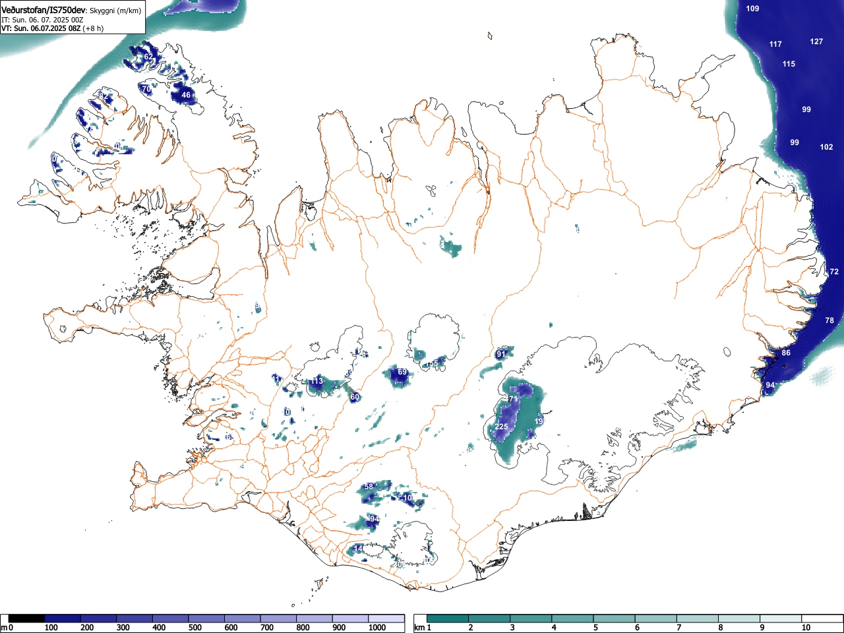
Task: Click the 19 value near the glacier
Action: tap(539, 421)
